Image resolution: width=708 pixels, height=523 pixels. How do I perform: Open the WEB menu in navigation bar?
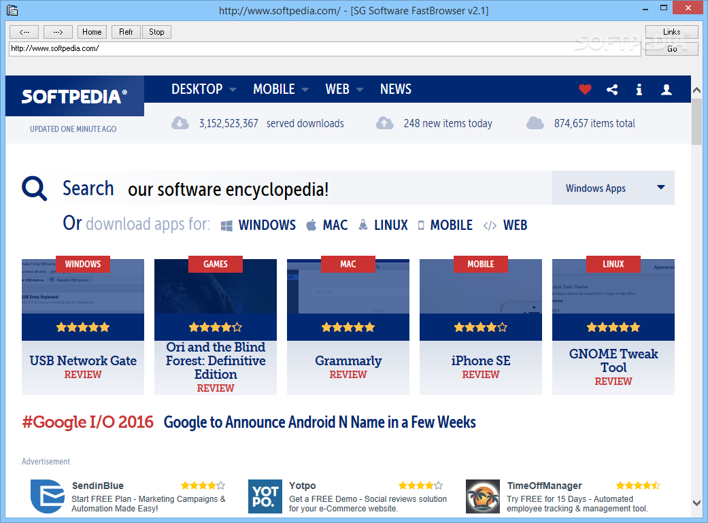[x=337, y=89]
